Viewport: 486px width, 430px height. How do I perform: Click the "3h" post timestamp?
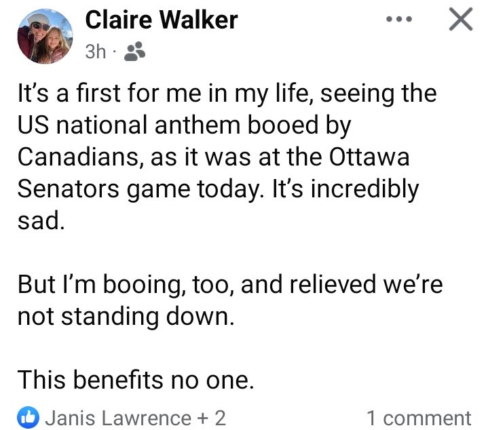[x=95, y=52]
